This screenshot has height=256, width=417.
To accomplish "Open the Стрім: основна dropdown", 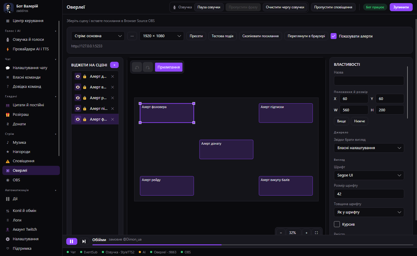I will click(98, 36).
